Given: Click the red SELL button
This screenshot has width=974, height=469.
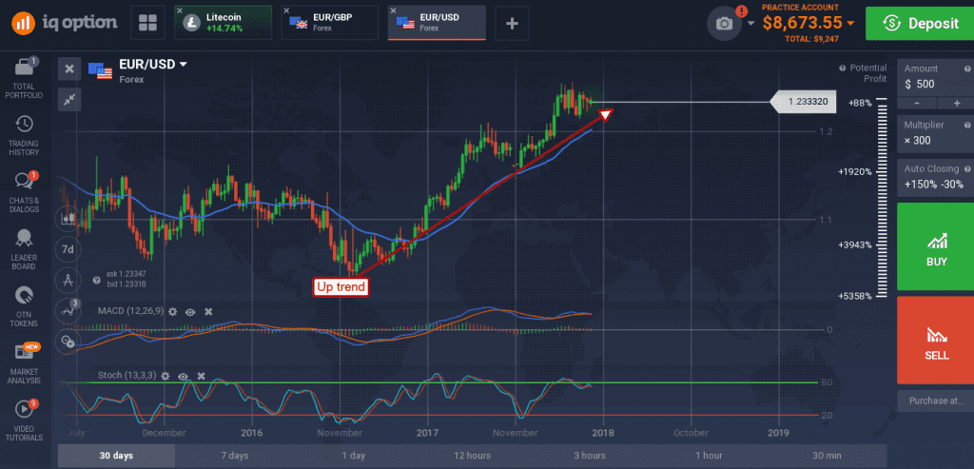Looking at the screenshot, I should pyautogui.click(x=936, y=340).
